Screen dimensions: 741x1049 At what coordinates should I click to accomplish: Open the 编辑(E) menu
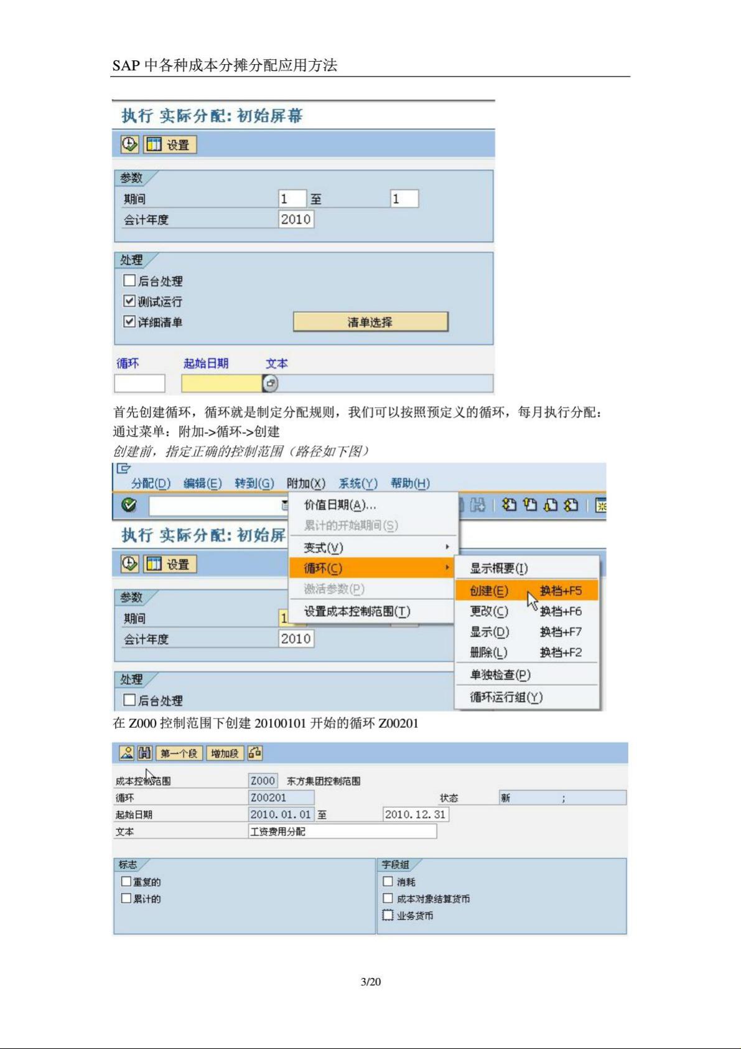pyautogui.click(x=203, y=483)
